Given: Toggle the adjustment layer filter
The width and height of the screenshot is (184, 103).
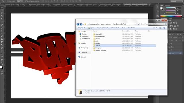Looking at the screenshot, I should (x=172, y=34).
